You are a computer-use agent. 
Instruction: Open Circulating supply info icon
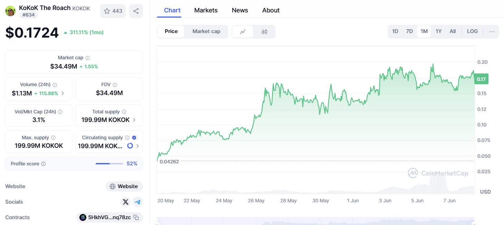pyautogui.click(x=127, y=137)
